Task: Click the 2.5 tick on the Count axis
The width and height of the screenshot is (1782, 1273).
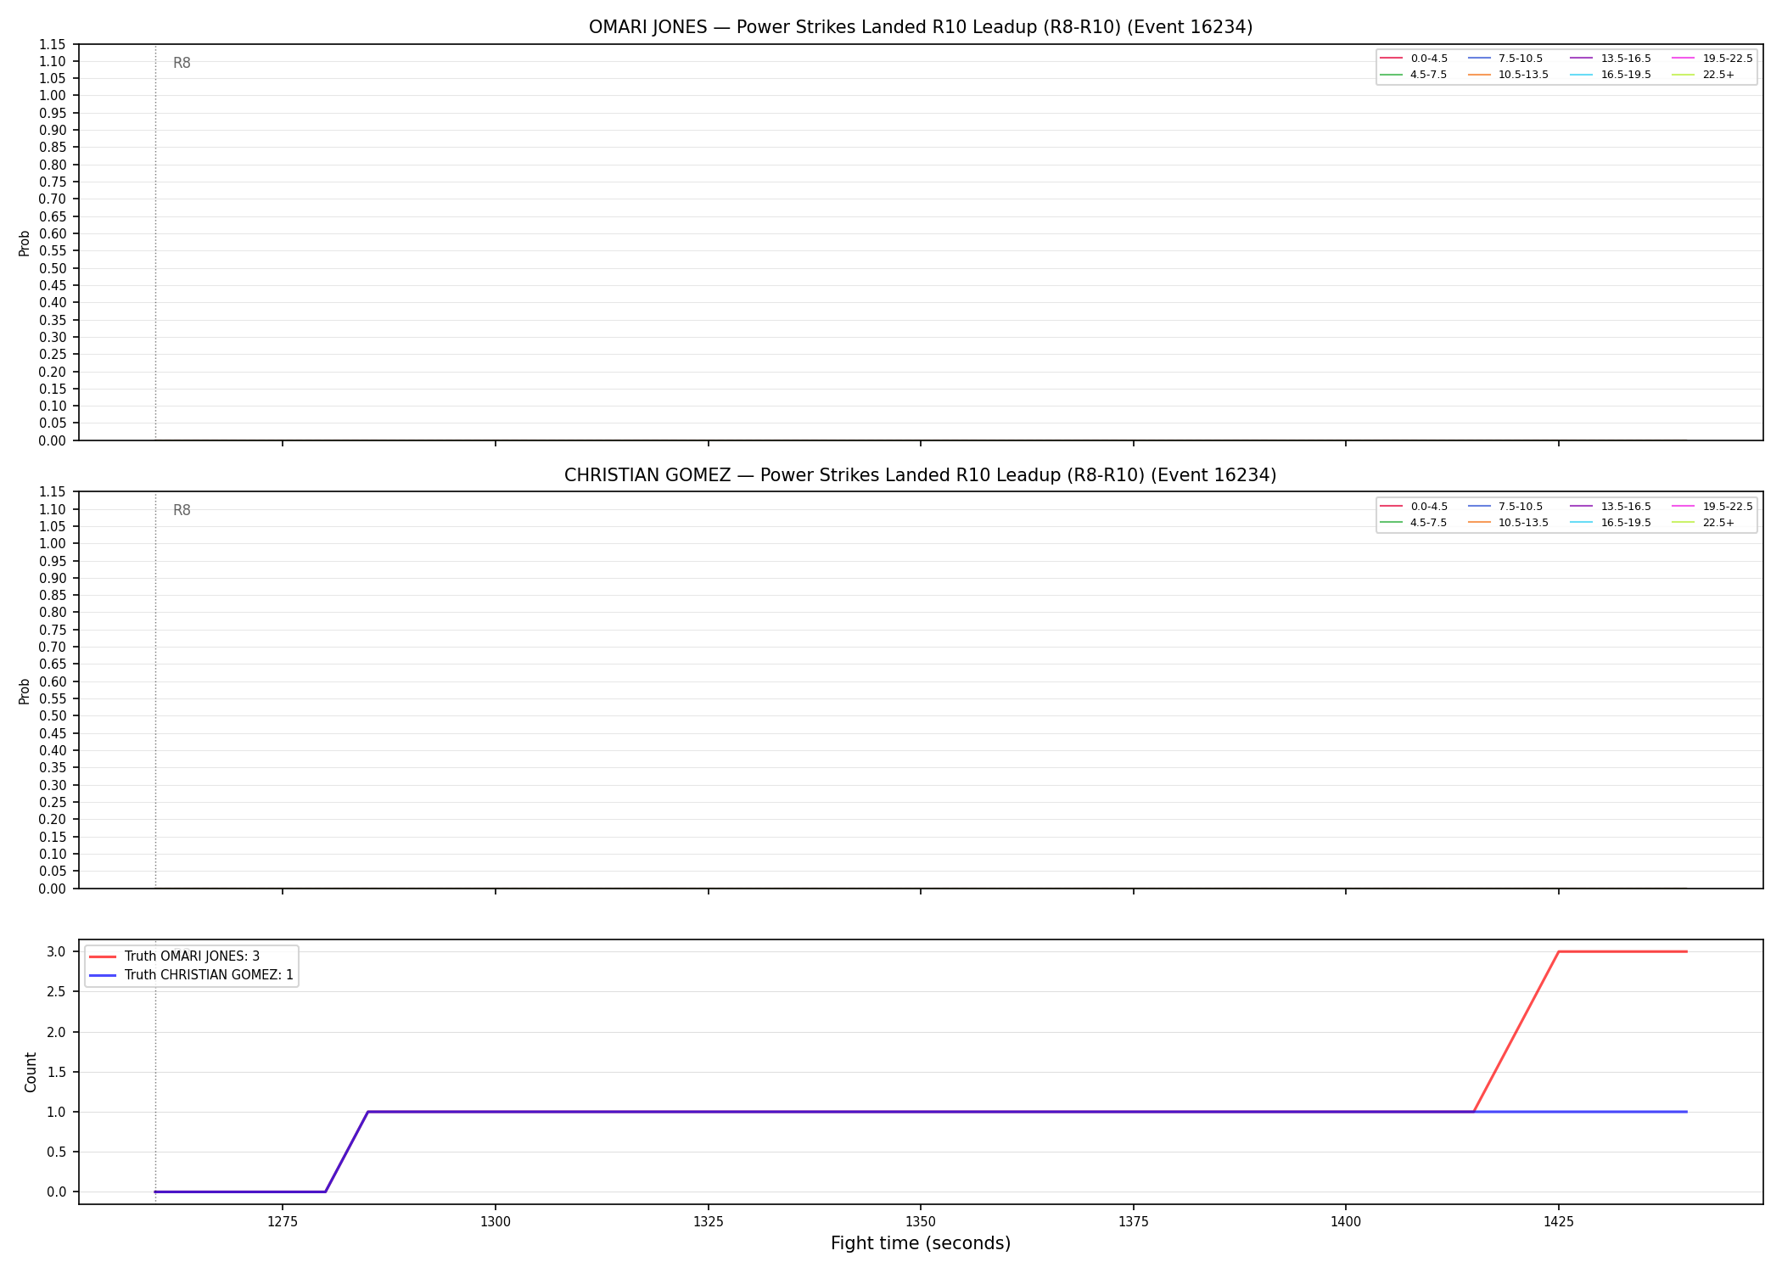Action: coord(57,992)
